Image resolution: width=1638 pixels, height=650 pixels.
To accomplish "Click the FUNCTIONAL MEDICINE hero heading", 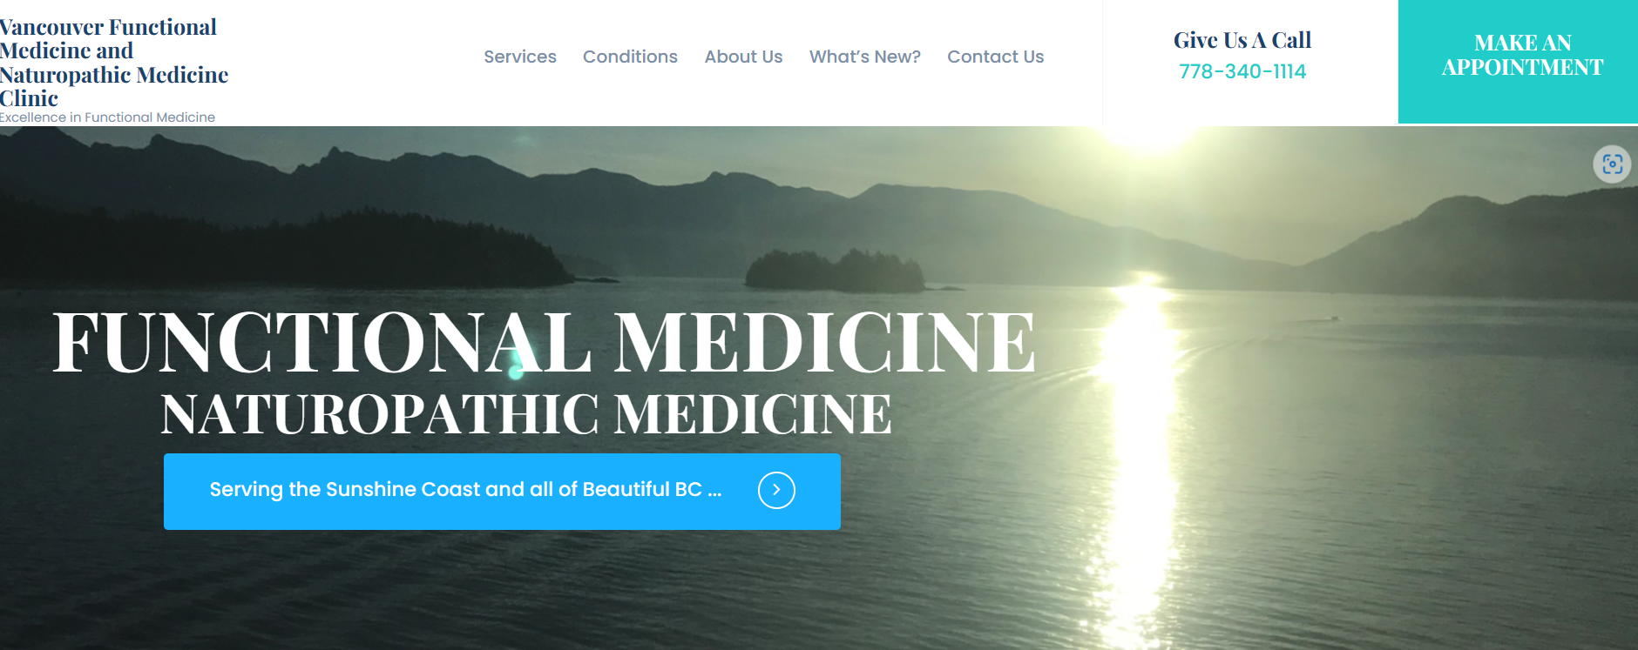I will point(544,342).
